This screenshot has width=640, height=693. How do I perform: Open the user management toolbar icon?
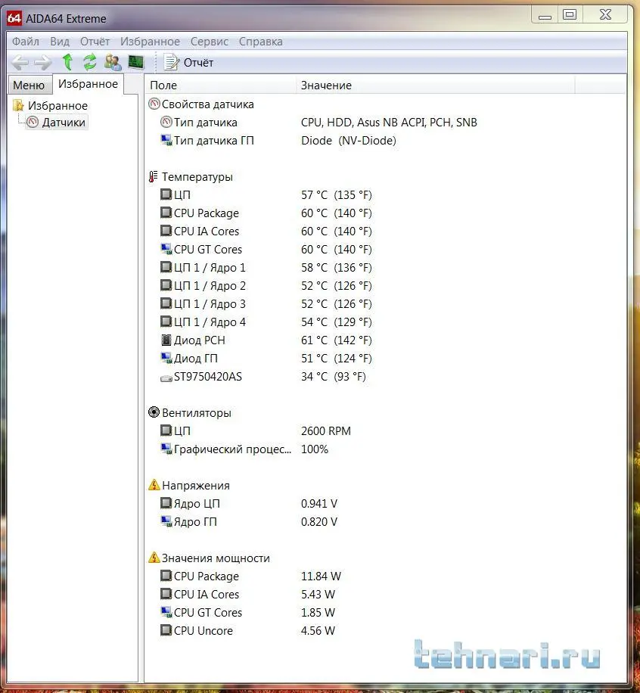pyautogui.click(x=113, y=62)
